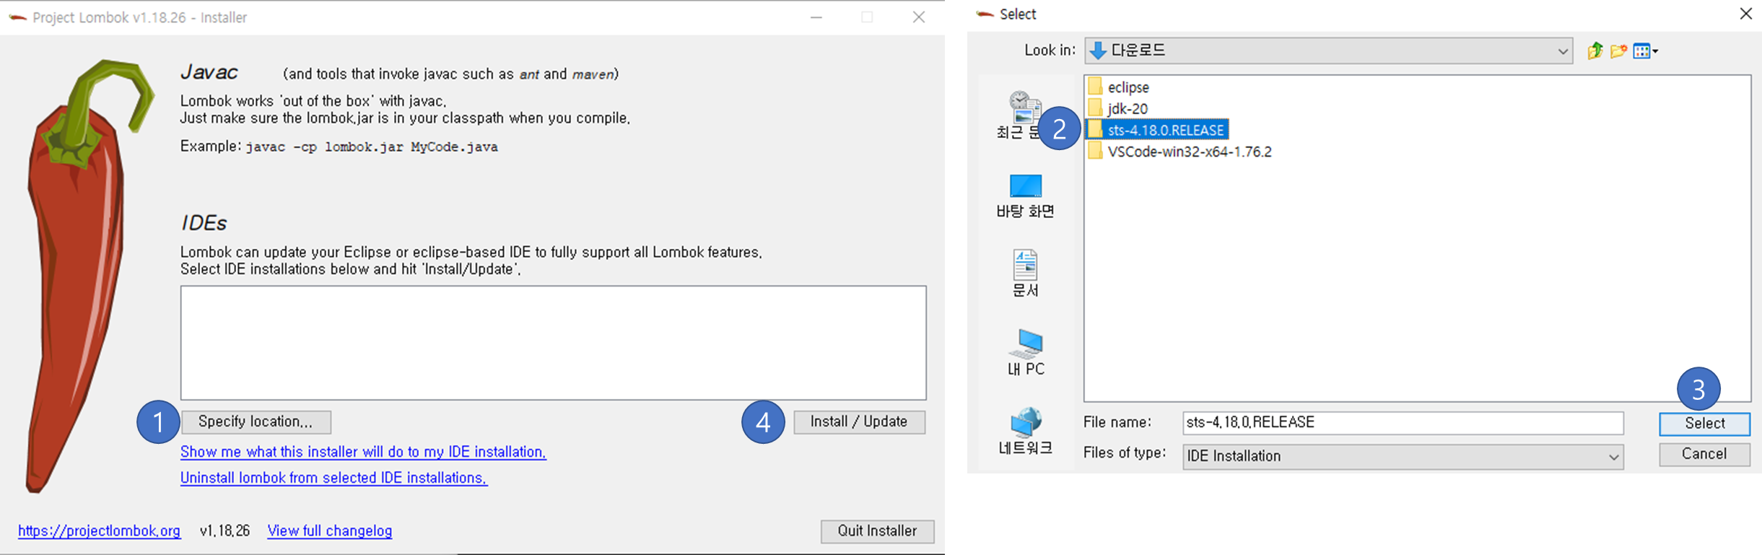This screenshot has height=555, width=1762.
Task: Click the Select button in file dialog
Action: 1704,424
